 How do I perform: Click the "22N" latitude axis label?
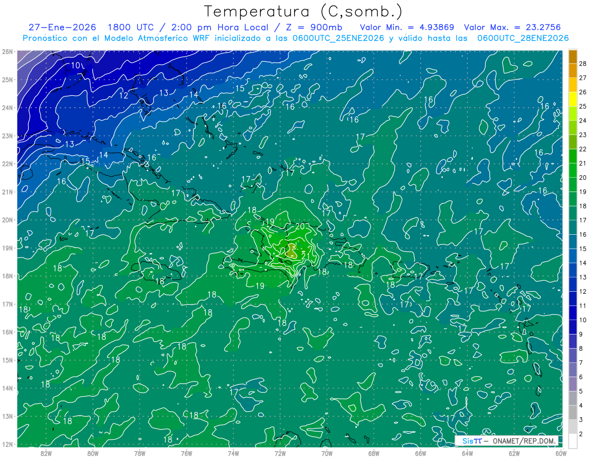pyautogui.click(x=7, y=164)
